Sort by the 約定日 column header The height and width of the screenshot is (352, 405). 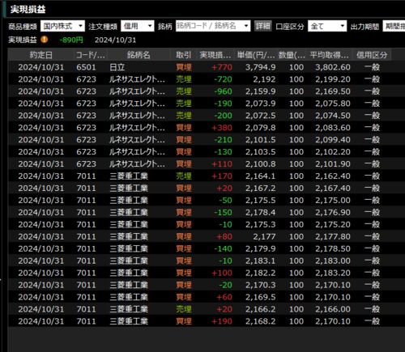click(x=40, y=55)
